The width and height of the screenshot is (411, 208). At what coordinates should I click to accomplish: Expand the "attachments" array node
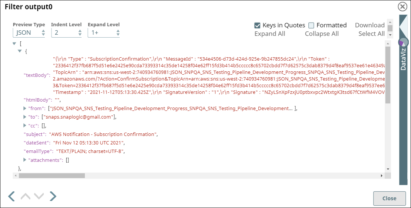24,160
